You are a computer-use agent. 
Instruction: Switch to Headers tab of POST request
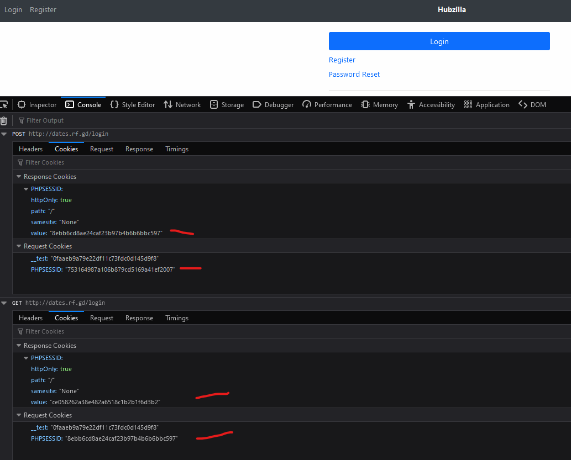click(x=30, y=149)
